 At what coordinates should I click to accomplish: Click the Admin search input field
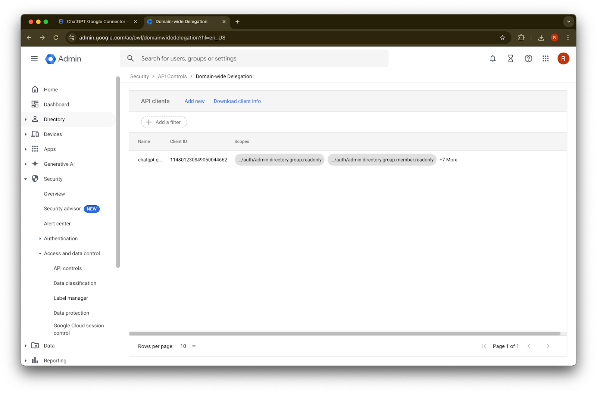(x=254, y=59)
